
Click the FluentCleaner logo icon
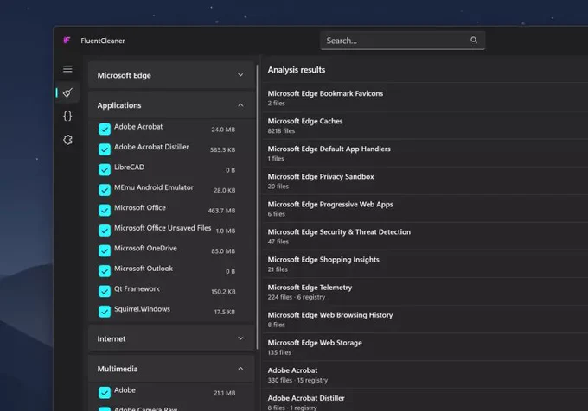[x=67, y=40]
